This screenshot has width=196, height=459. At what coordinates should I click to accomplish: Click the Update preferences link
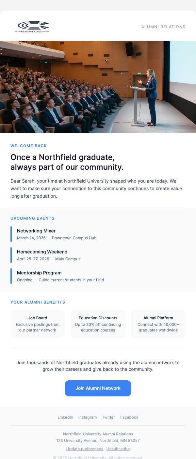pos(84,449)
